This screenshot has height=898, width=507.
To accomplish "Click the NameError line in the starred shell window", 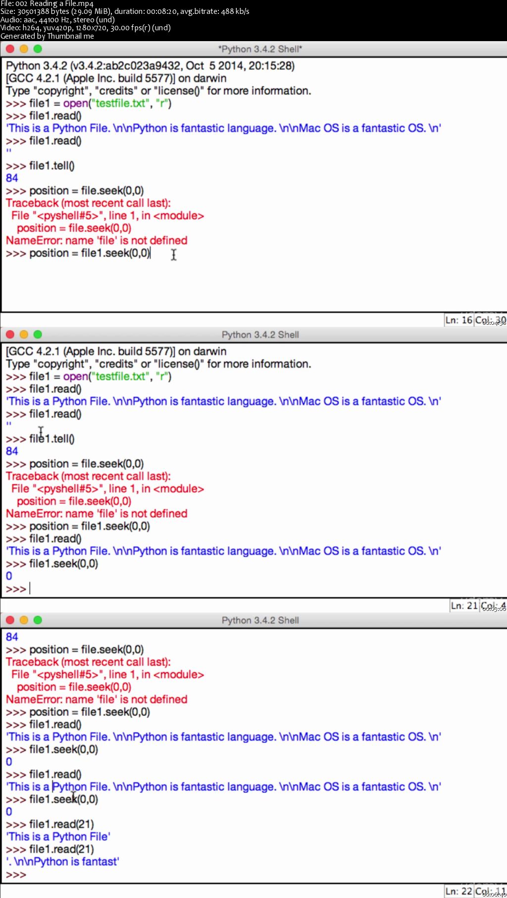I will 97,240.
